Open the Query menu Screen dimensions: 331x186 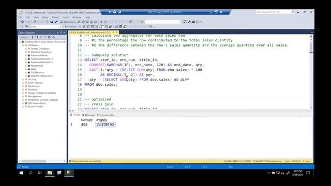click(45, 17)
